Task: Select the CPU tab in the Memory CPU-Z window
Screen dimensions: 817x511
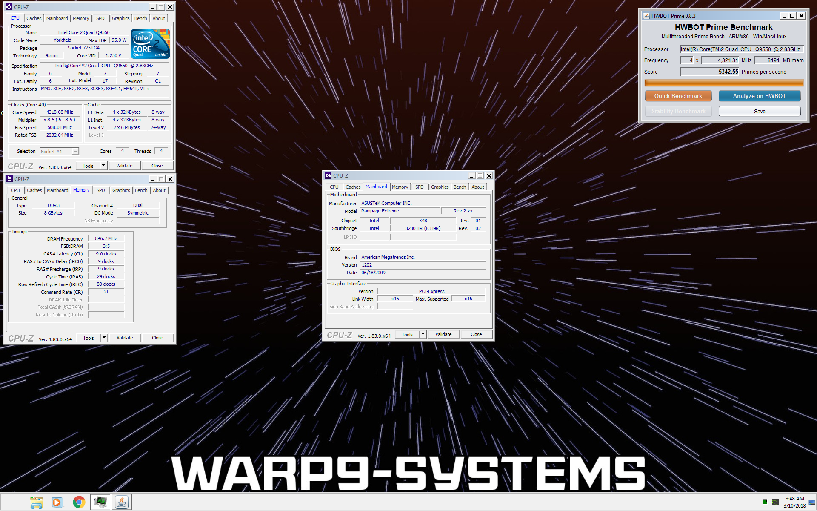Action: 15,190
